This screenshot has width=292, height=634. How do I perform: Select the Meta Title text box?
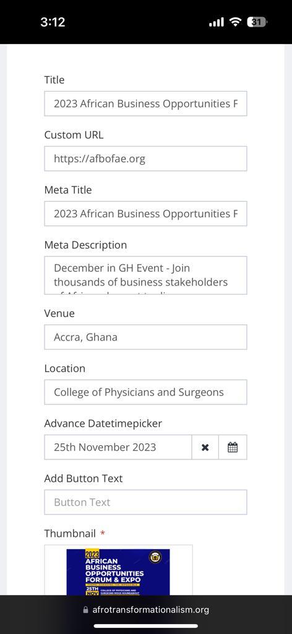[x=145, y=214]
